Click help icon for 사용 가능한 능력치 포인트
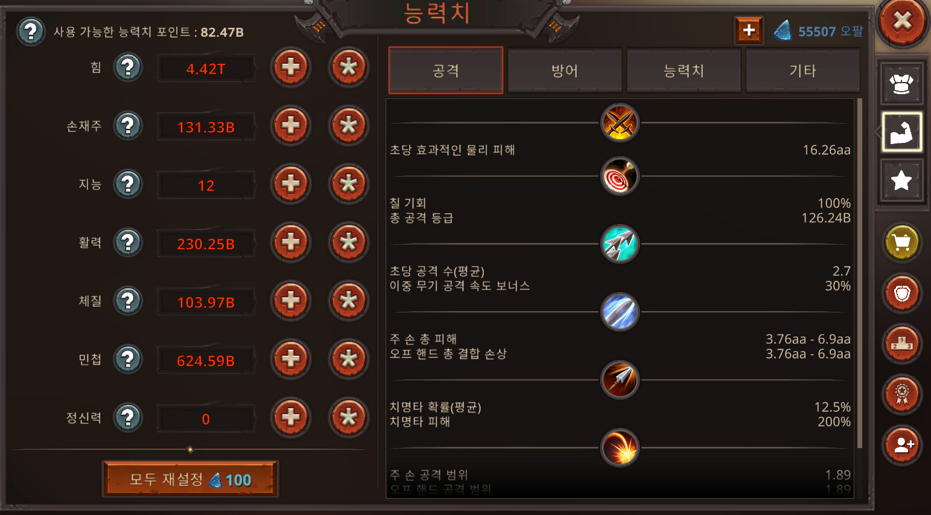This screenshot has height=515, width=931. 31,31
